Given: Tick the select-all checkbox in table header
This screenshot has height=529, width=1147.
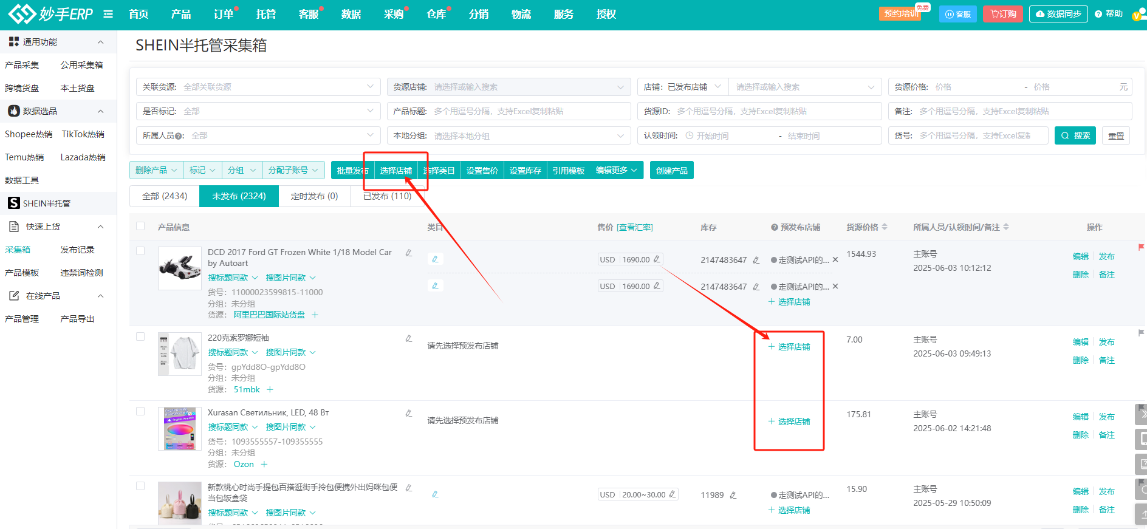Looking at the screenshot, I should (140, 226).
